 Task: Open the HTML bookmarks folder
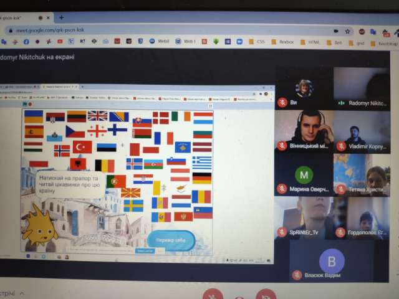coord(314,42)
